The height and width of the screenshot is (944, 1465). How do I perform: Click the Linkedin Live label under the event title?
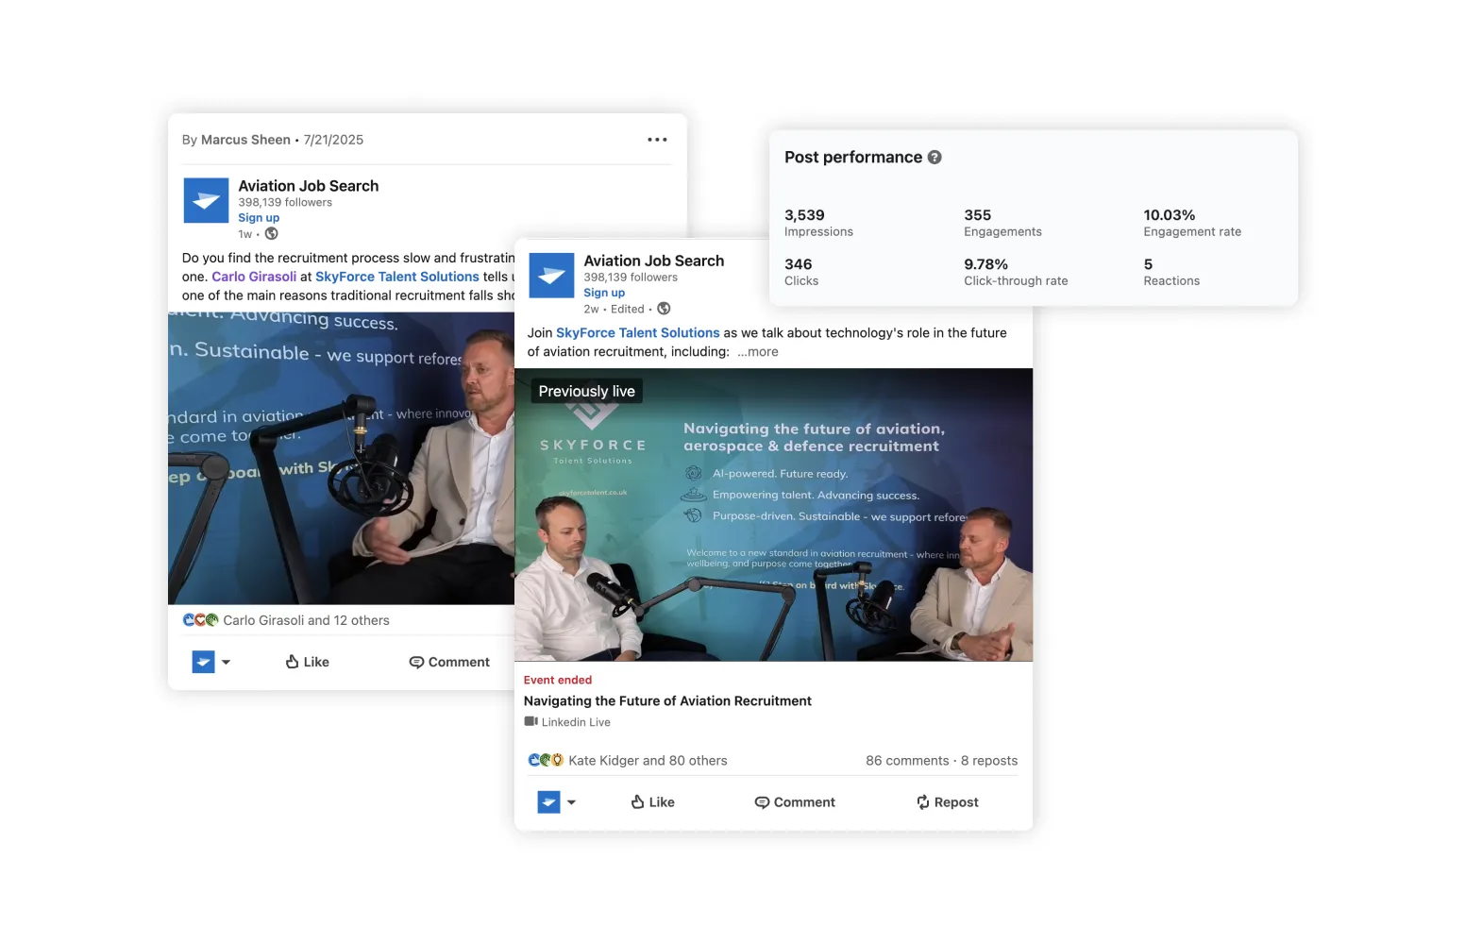[576, 722]
